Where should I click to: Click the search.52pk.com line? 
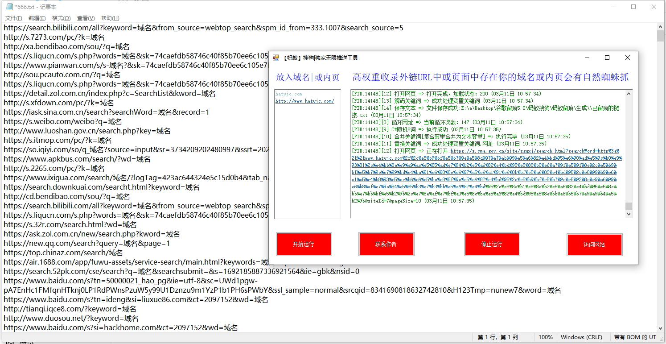click(x=181, y=271)
